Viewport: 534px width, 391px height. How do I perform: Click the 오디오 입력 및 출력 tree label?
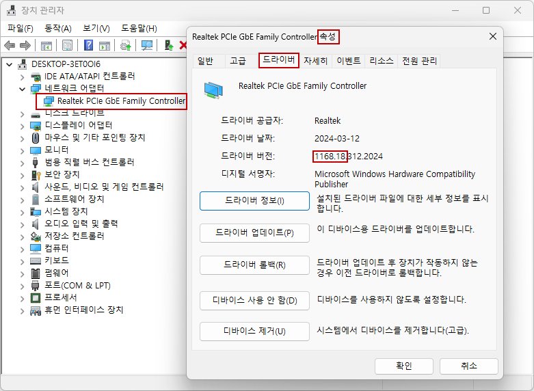81,224
